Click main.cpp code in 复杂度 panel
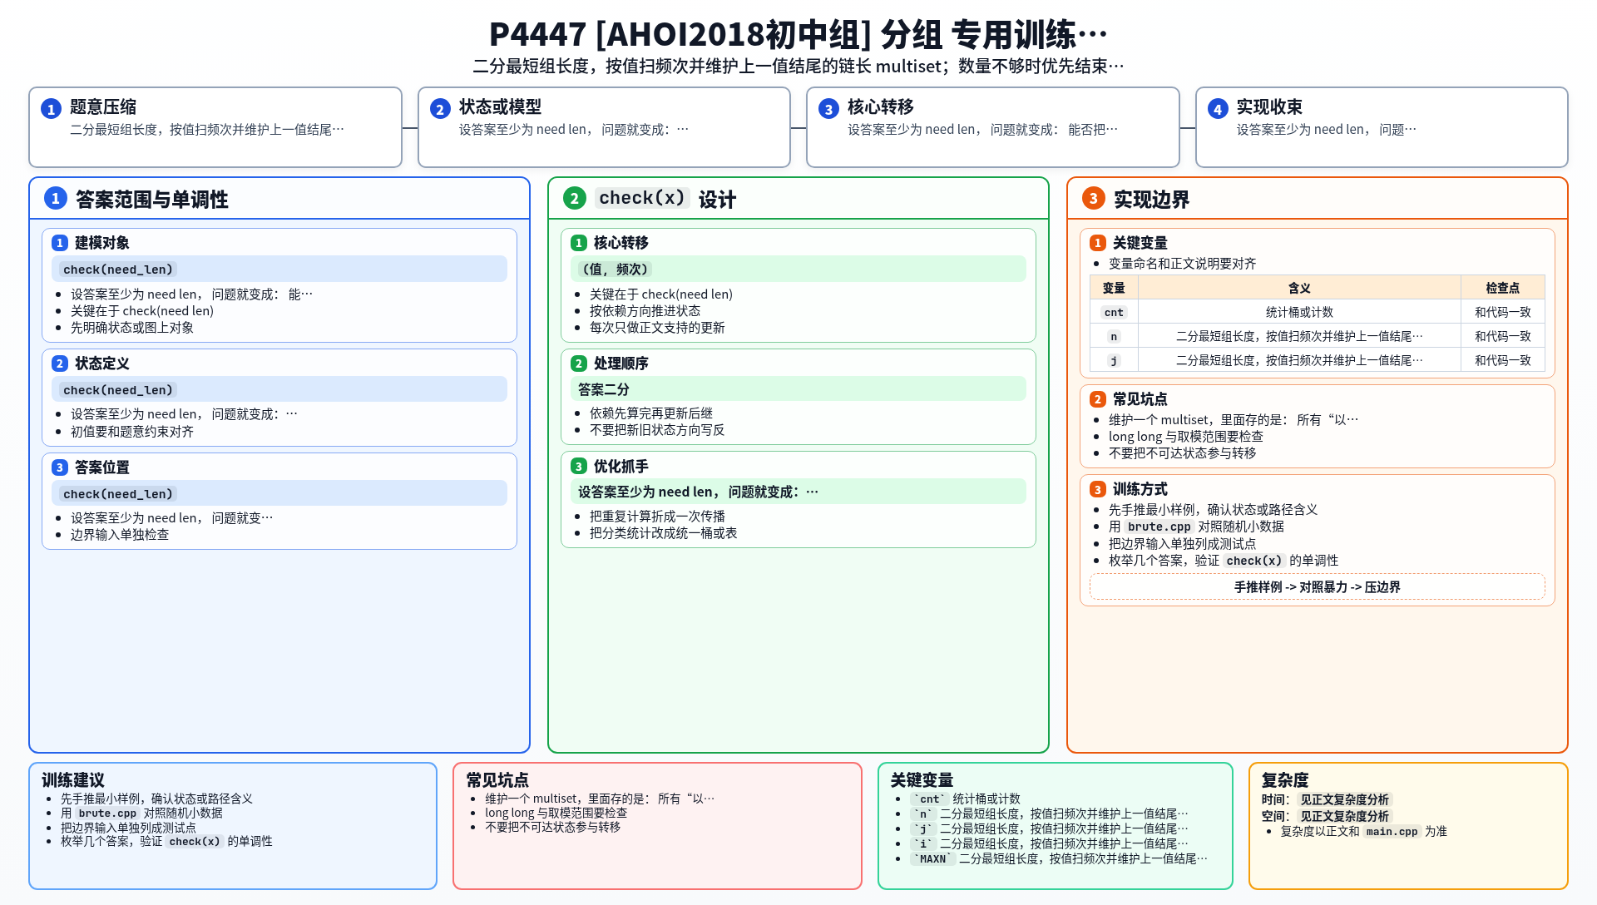The width and height of the screenshot is (1597, 905). pos(1392,832)
